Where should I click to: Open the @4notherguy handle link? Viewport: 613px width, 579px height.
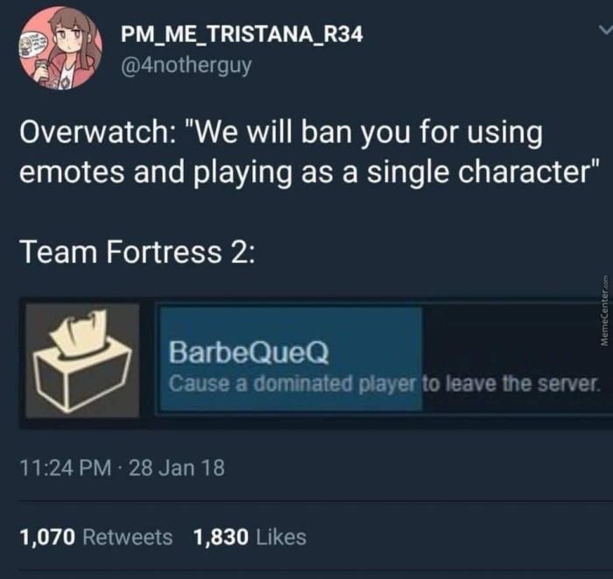[186, 66]
